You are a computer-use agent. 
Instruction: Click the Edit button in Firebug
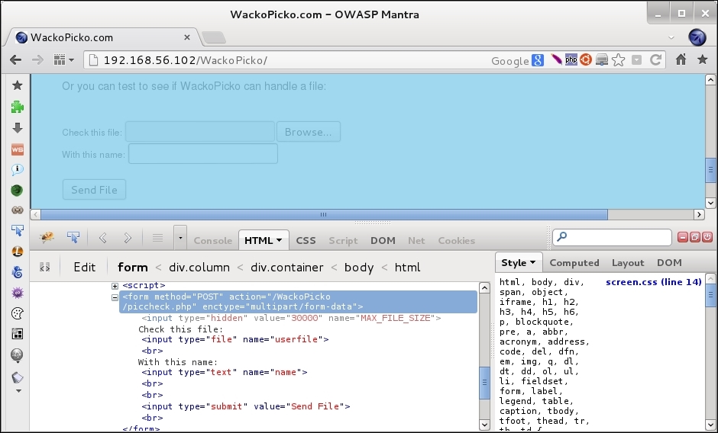pos(85,267)
